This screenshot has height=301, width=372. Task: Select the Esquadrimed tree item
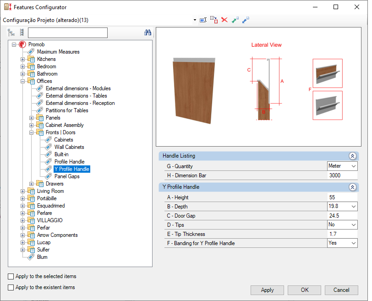point(51,206)
